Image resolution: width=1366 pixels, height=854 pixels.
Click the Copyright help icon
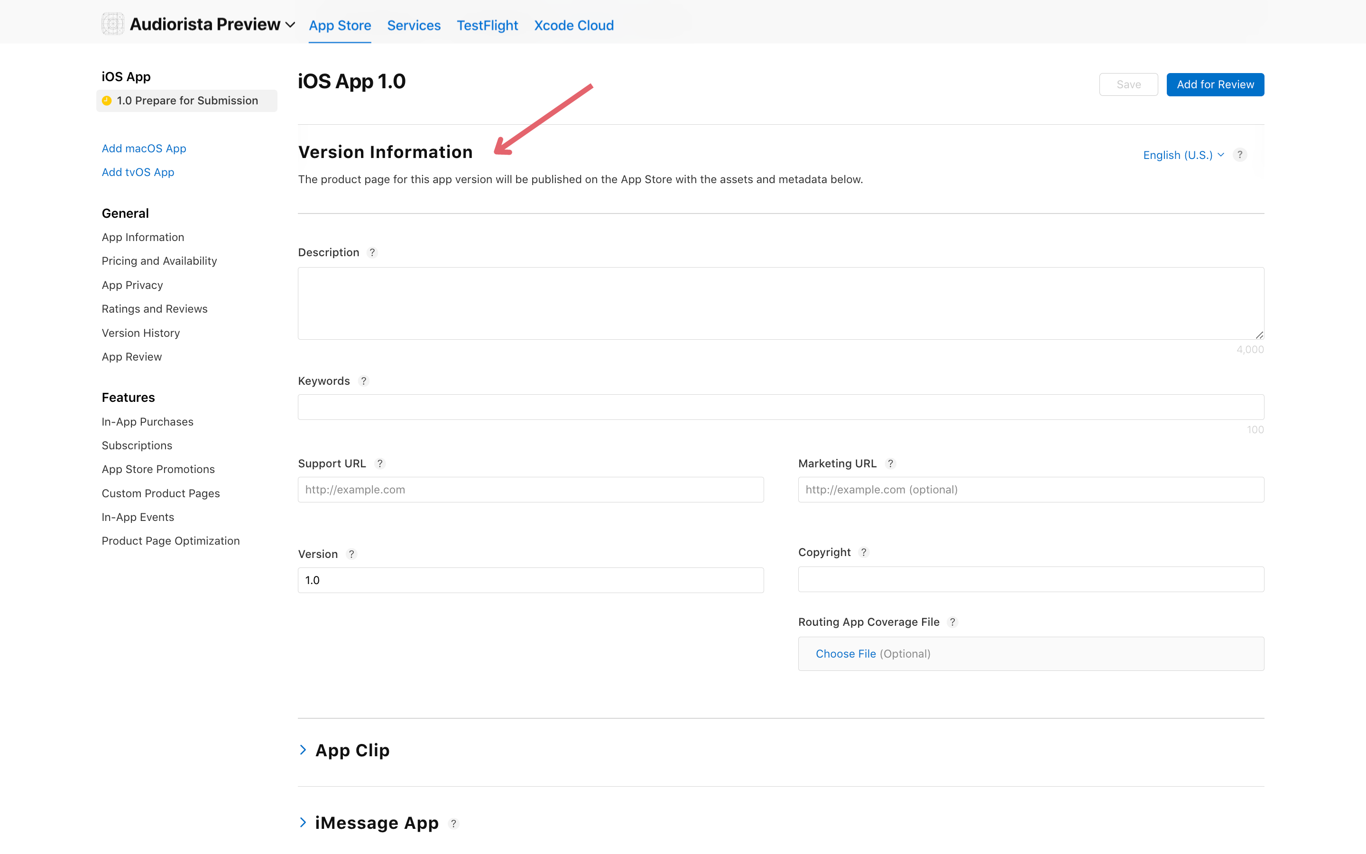[863, 552]
